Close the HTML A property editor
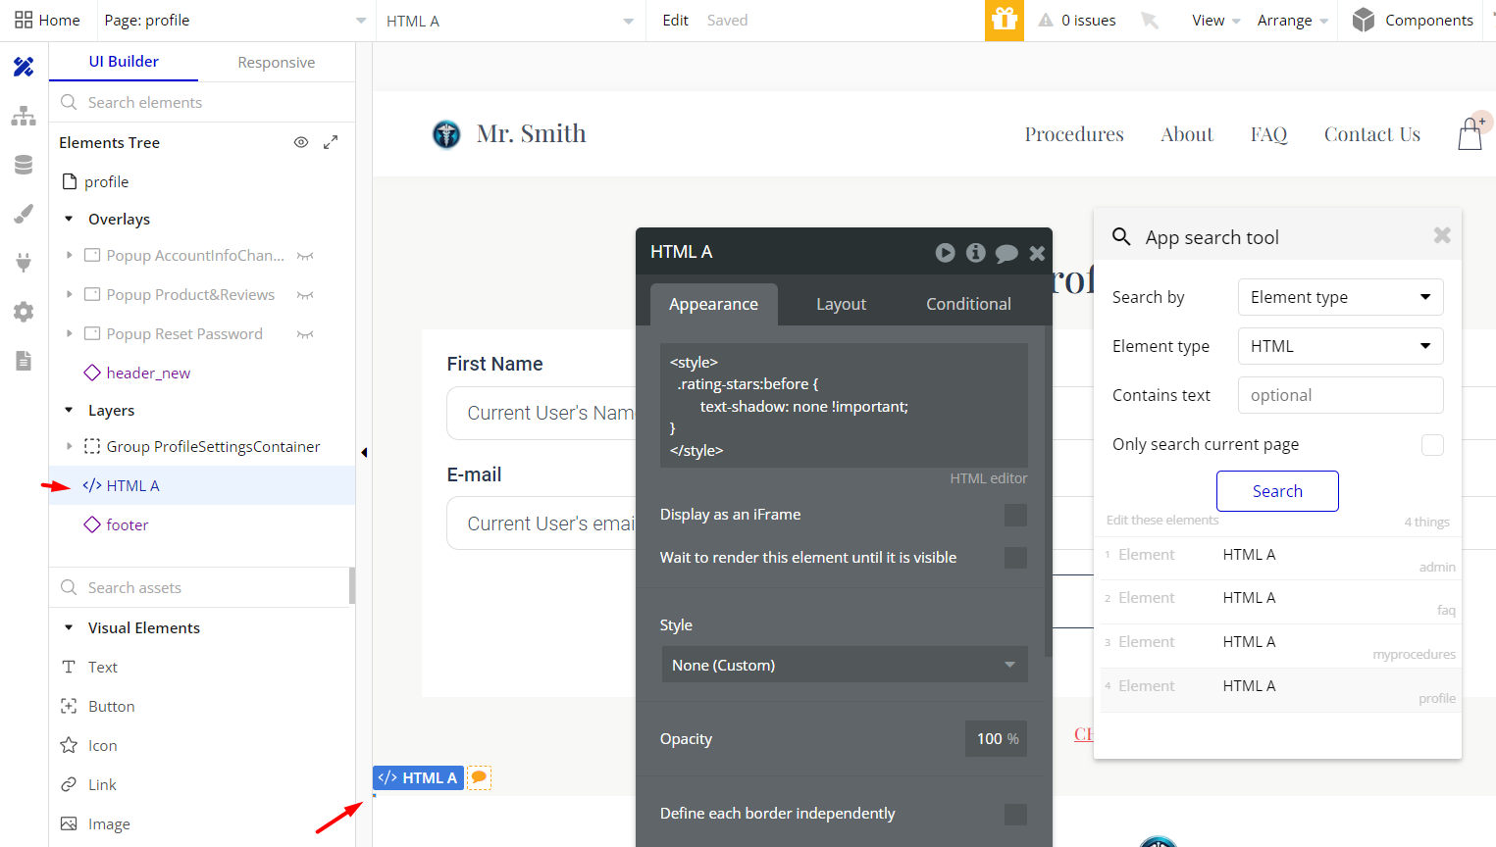 (1037, 253)
